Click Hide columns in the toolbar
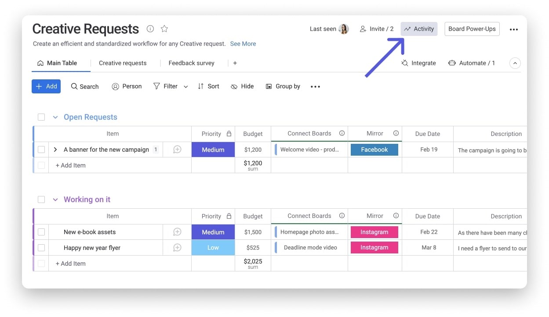This screenshot has width=549, height=317. coord(242,86)
